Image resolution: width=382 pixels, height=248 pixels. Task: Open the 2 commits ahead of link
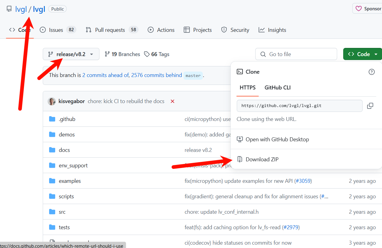(x=106, y=75)
